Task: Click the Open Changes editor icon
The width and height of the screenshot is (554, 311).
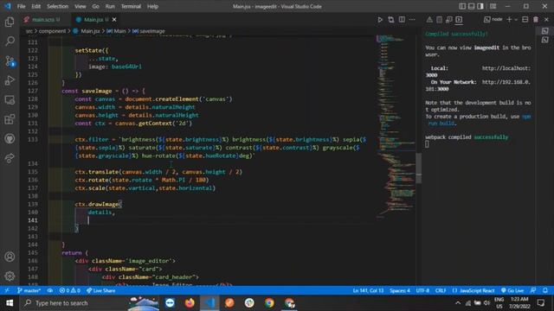Action: click(x=390, y=20)
